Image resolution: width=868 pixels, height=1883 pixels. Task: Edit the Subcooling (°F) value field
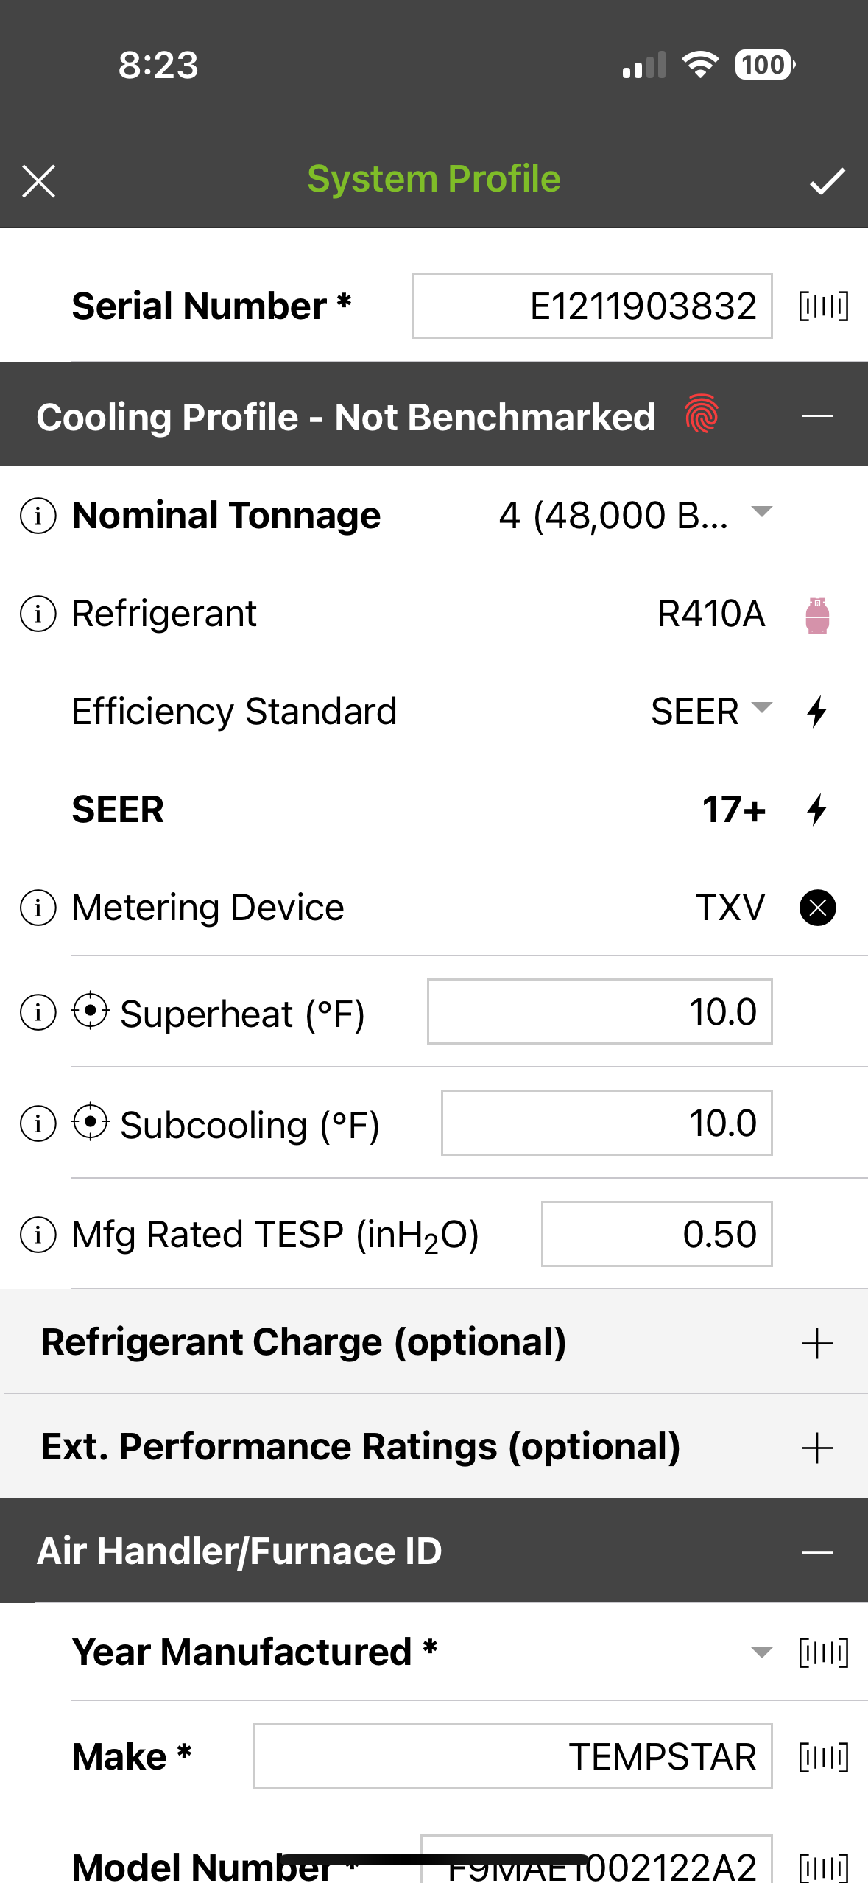point(606,1123)
